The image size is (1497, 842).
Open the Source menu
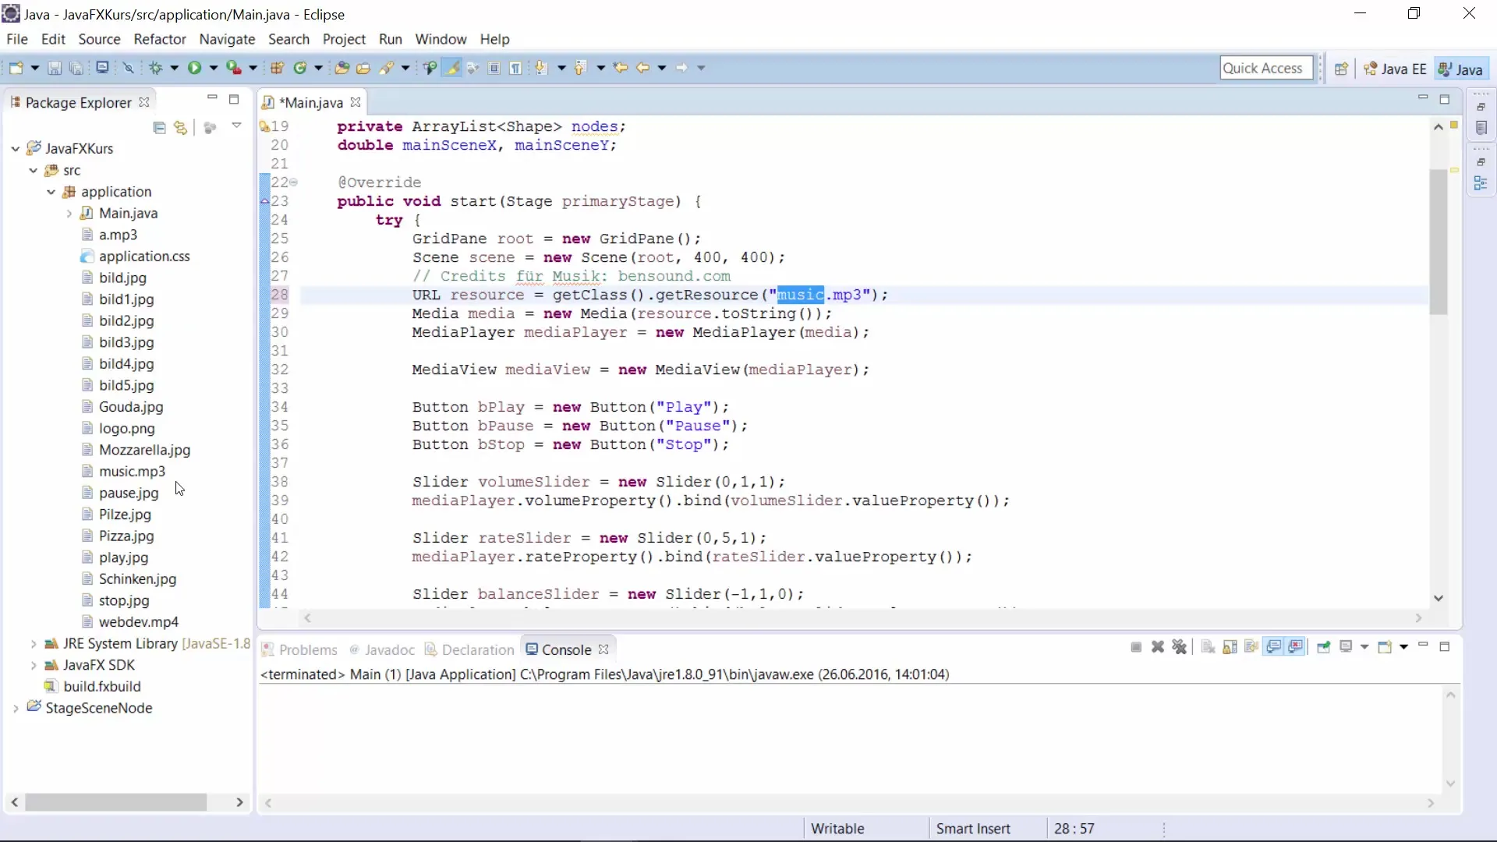99,39
